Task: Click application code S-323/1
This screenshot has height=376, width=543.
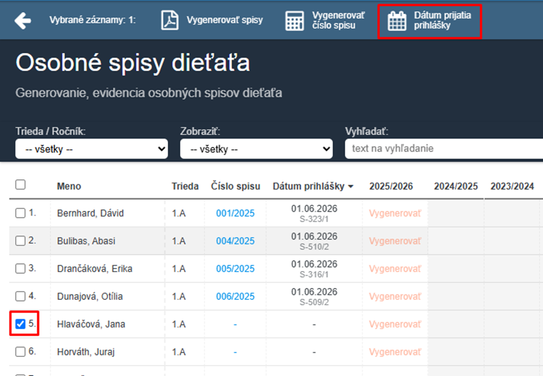Action: click(x=314, y=219)
